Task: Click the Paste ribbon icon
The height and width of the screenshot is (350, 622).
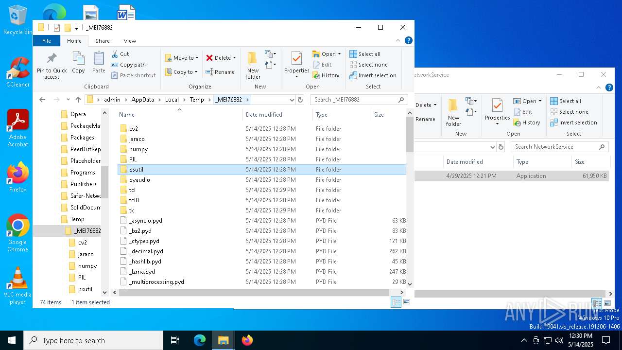Action: [x=99, y=63]
